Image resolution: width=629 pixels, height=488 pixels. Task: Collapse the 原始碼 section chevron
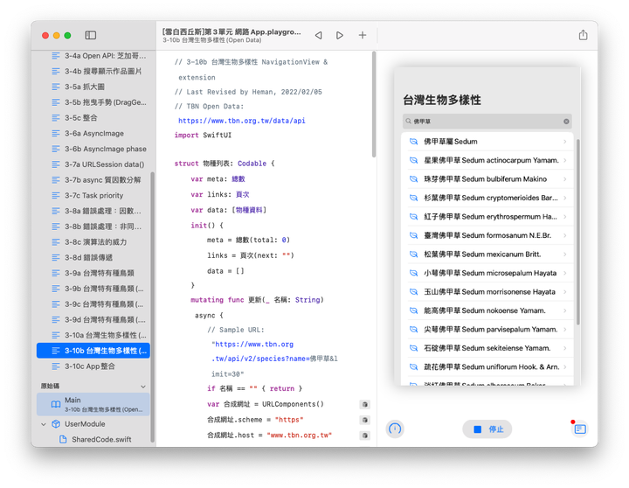(x=142, y=387)
